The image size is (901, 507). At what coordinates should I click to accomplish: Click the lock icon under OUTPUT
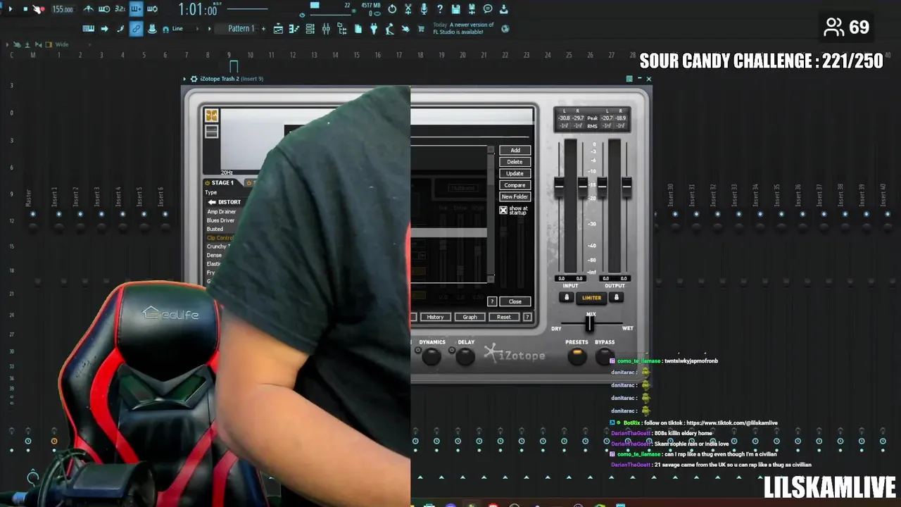[x=617, y=298]
